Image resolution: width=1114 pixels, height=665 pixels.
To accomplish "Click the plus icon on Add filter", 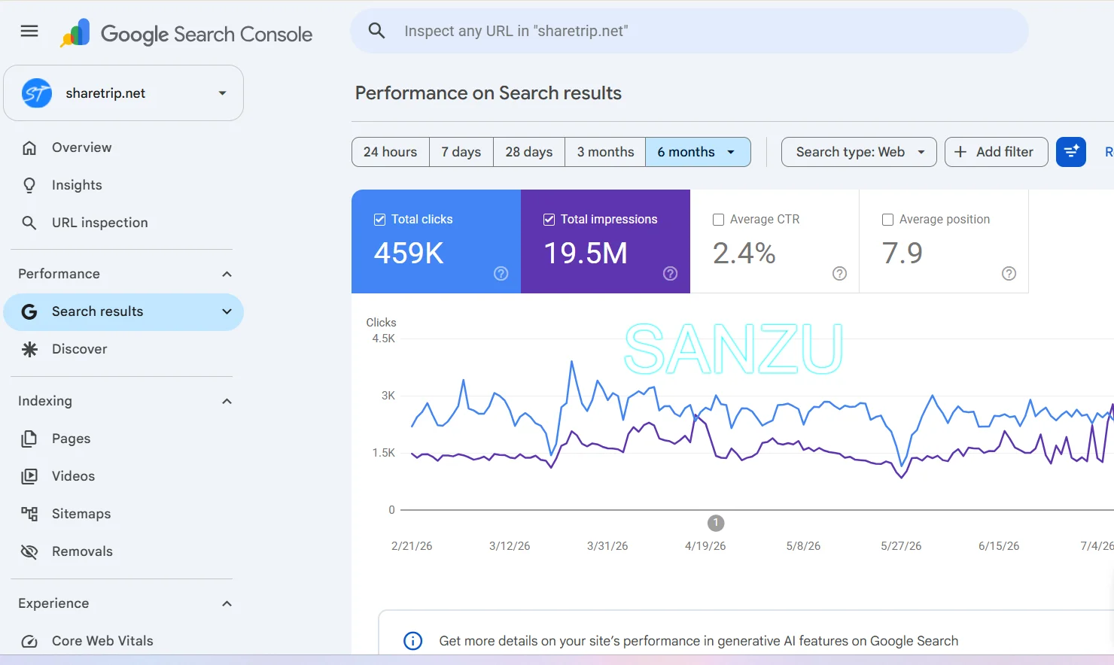I will pyautogui.click(x=960, y=152).
